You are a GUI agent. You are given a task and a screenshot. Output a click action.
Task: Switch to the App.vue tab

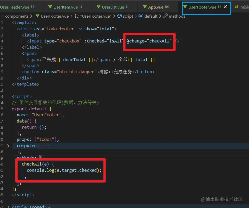click(158, 7)
